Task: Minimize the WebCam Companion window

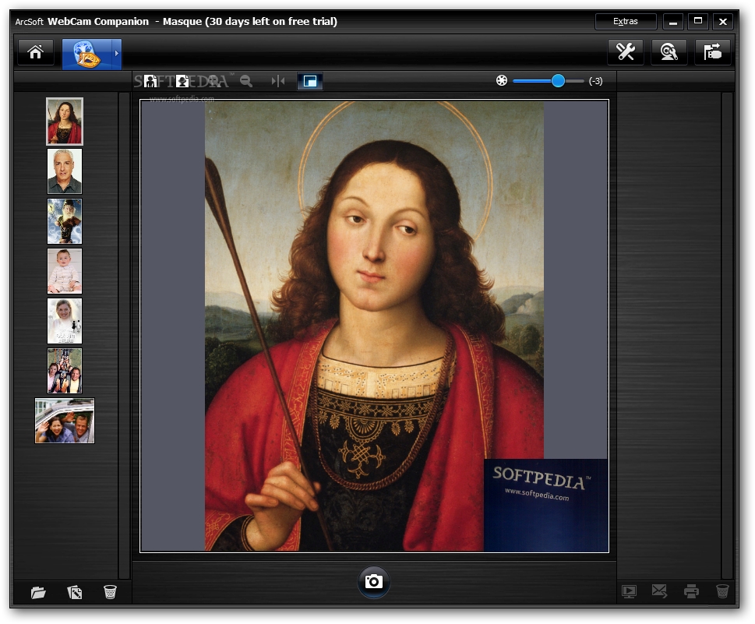Action: tap(673, 21)
